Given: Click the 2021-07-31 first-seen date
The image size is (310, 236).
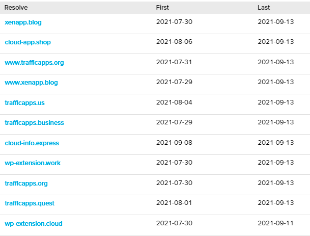Looking at the screenshot, I should tap(174, 62).
